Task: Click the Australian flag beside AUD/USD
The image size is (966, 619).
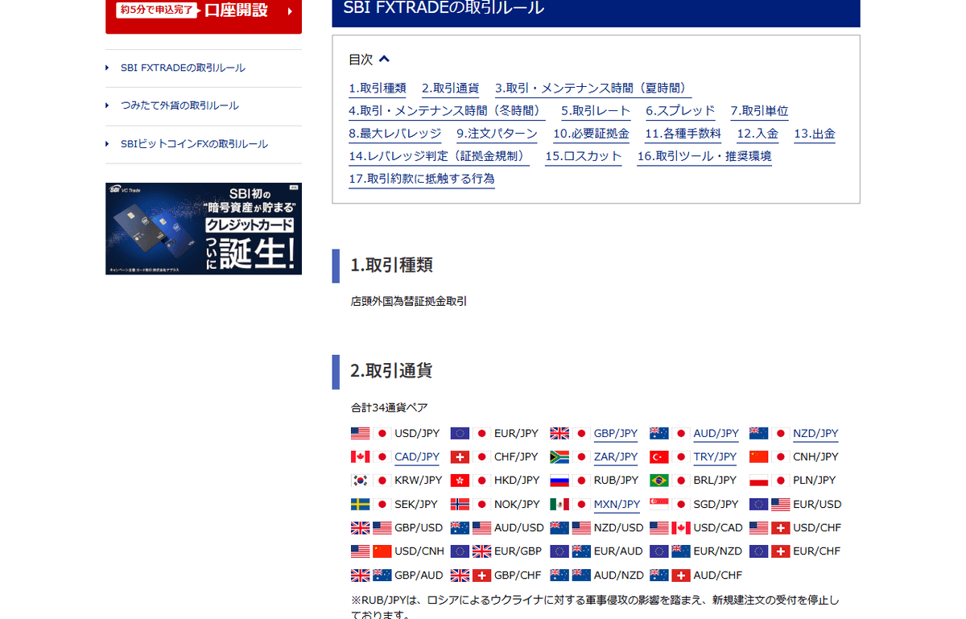Action: (460, 528)
